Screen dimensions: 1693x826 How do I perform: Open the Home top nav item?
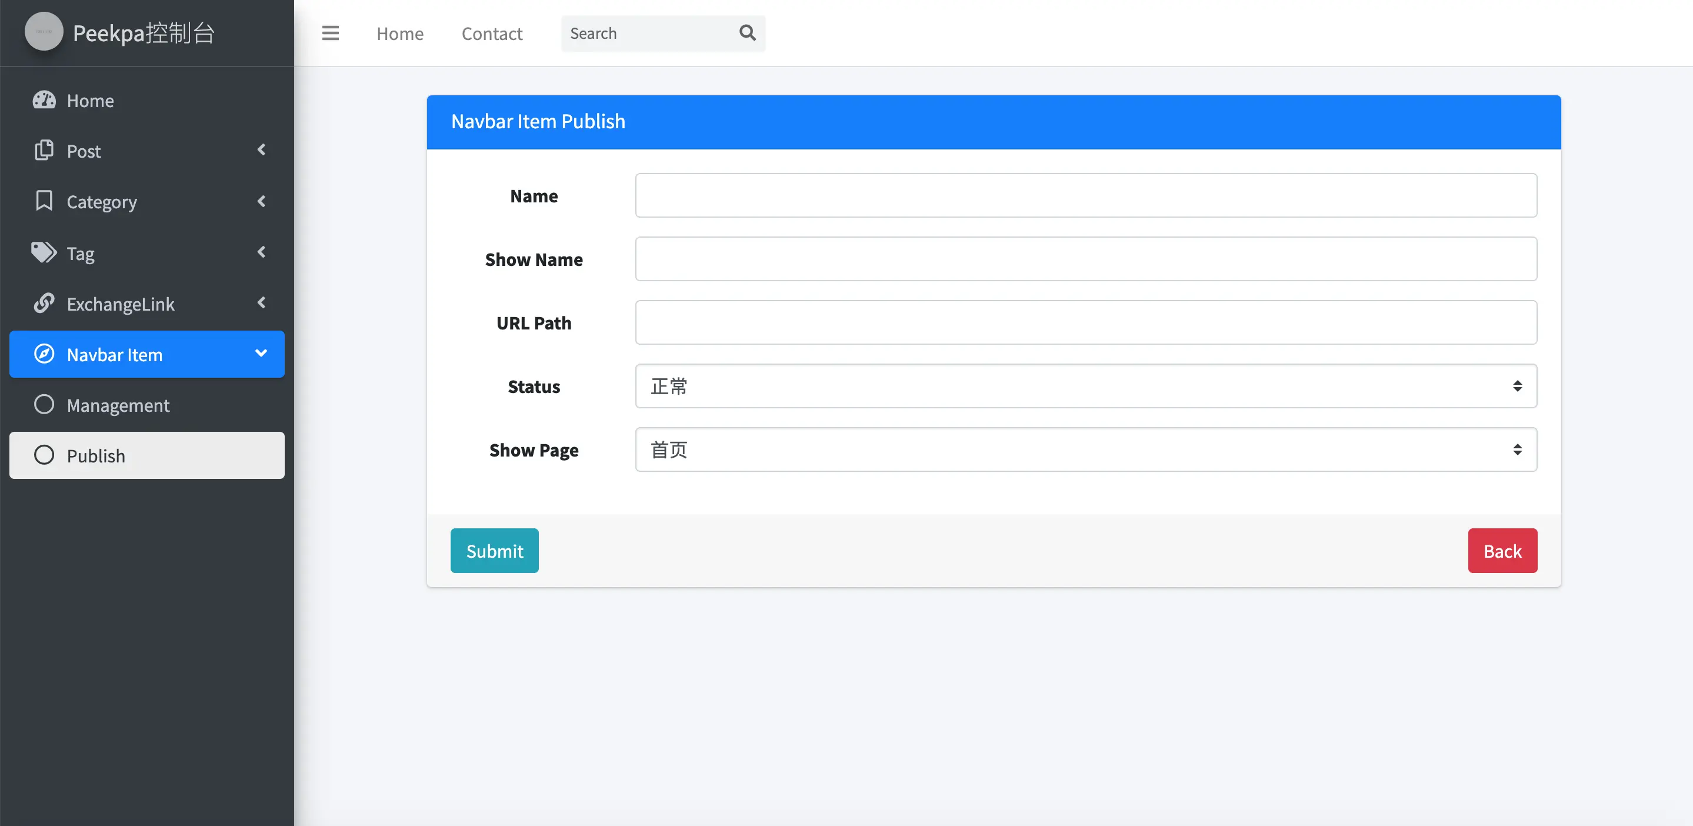pyautogui.click(x=399, y=34)
